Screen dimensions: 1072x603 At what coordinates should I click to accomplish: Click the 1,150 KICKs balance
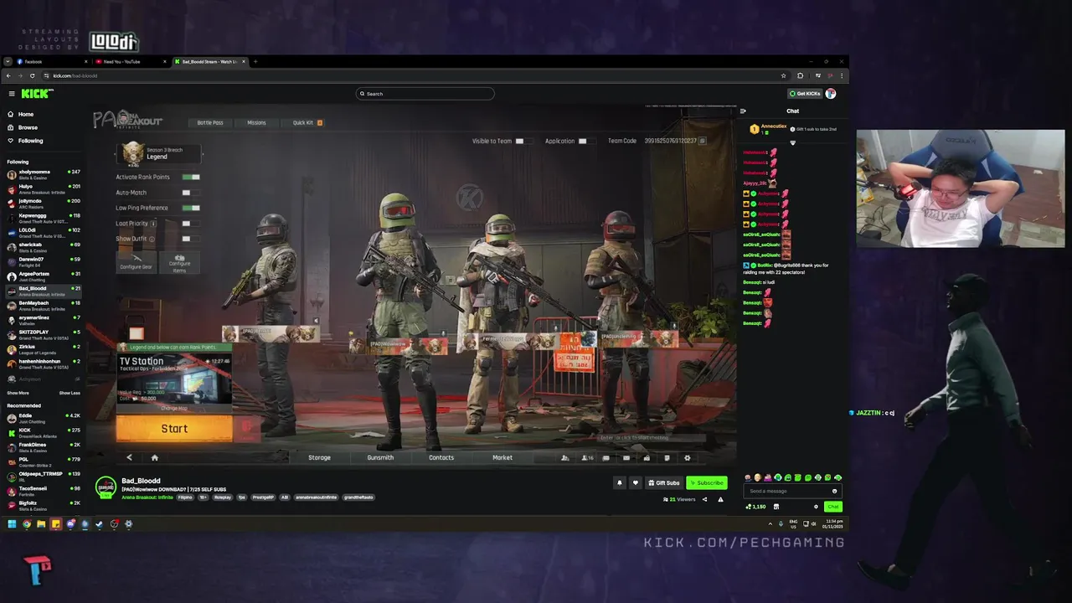pos(755,506)
